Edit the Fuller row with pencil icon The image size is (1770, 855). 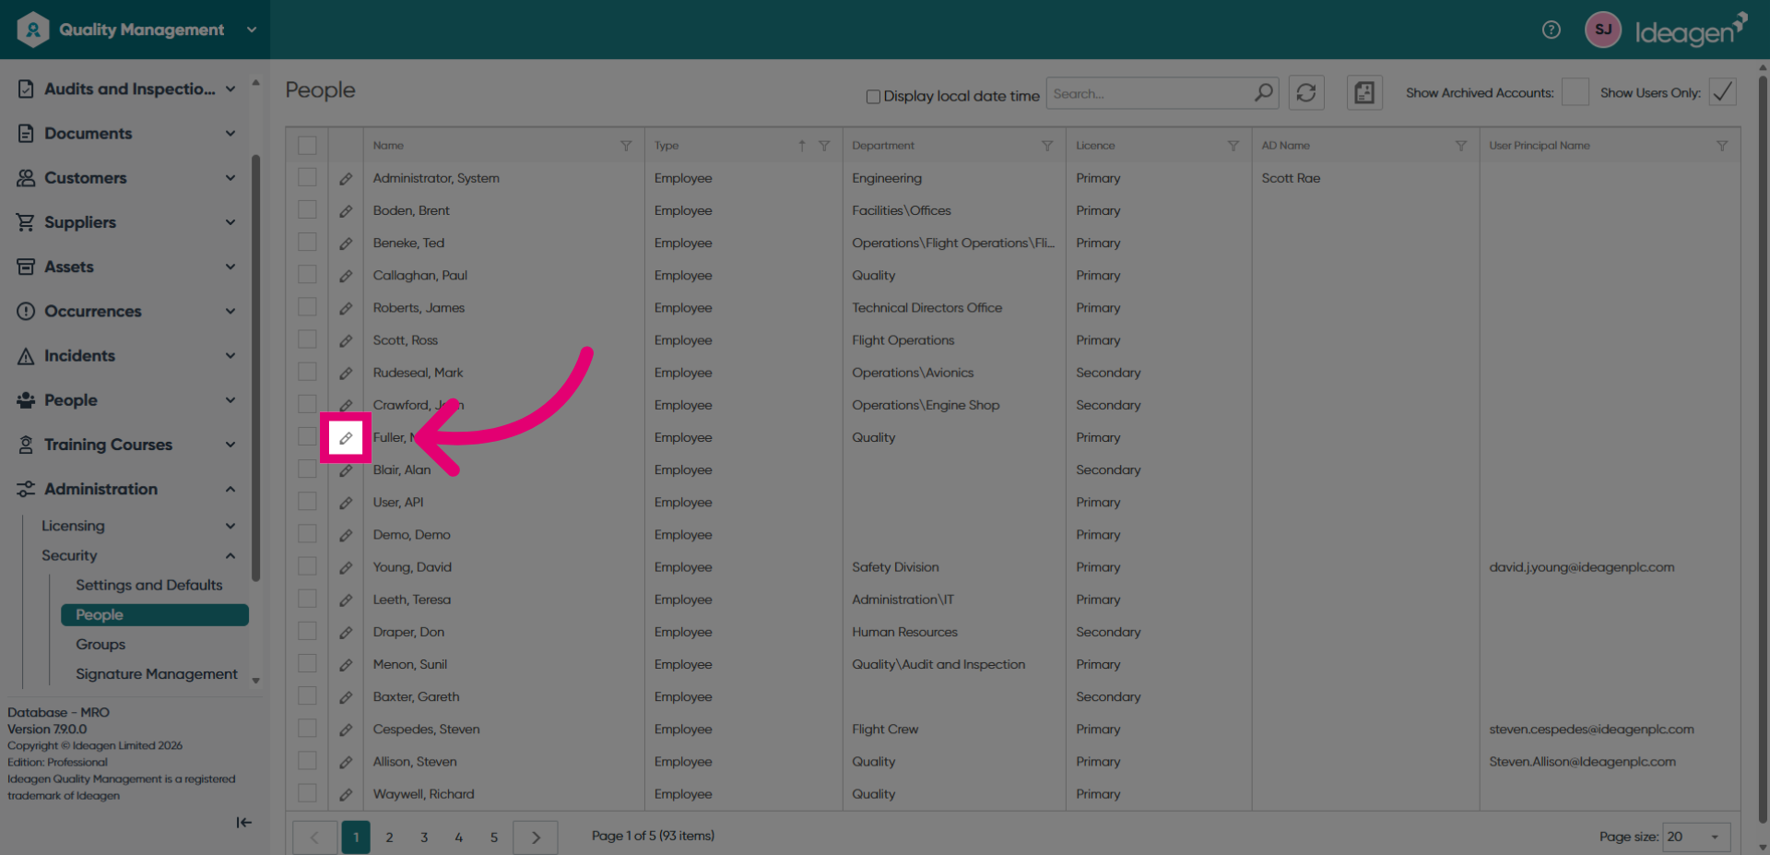346,438
